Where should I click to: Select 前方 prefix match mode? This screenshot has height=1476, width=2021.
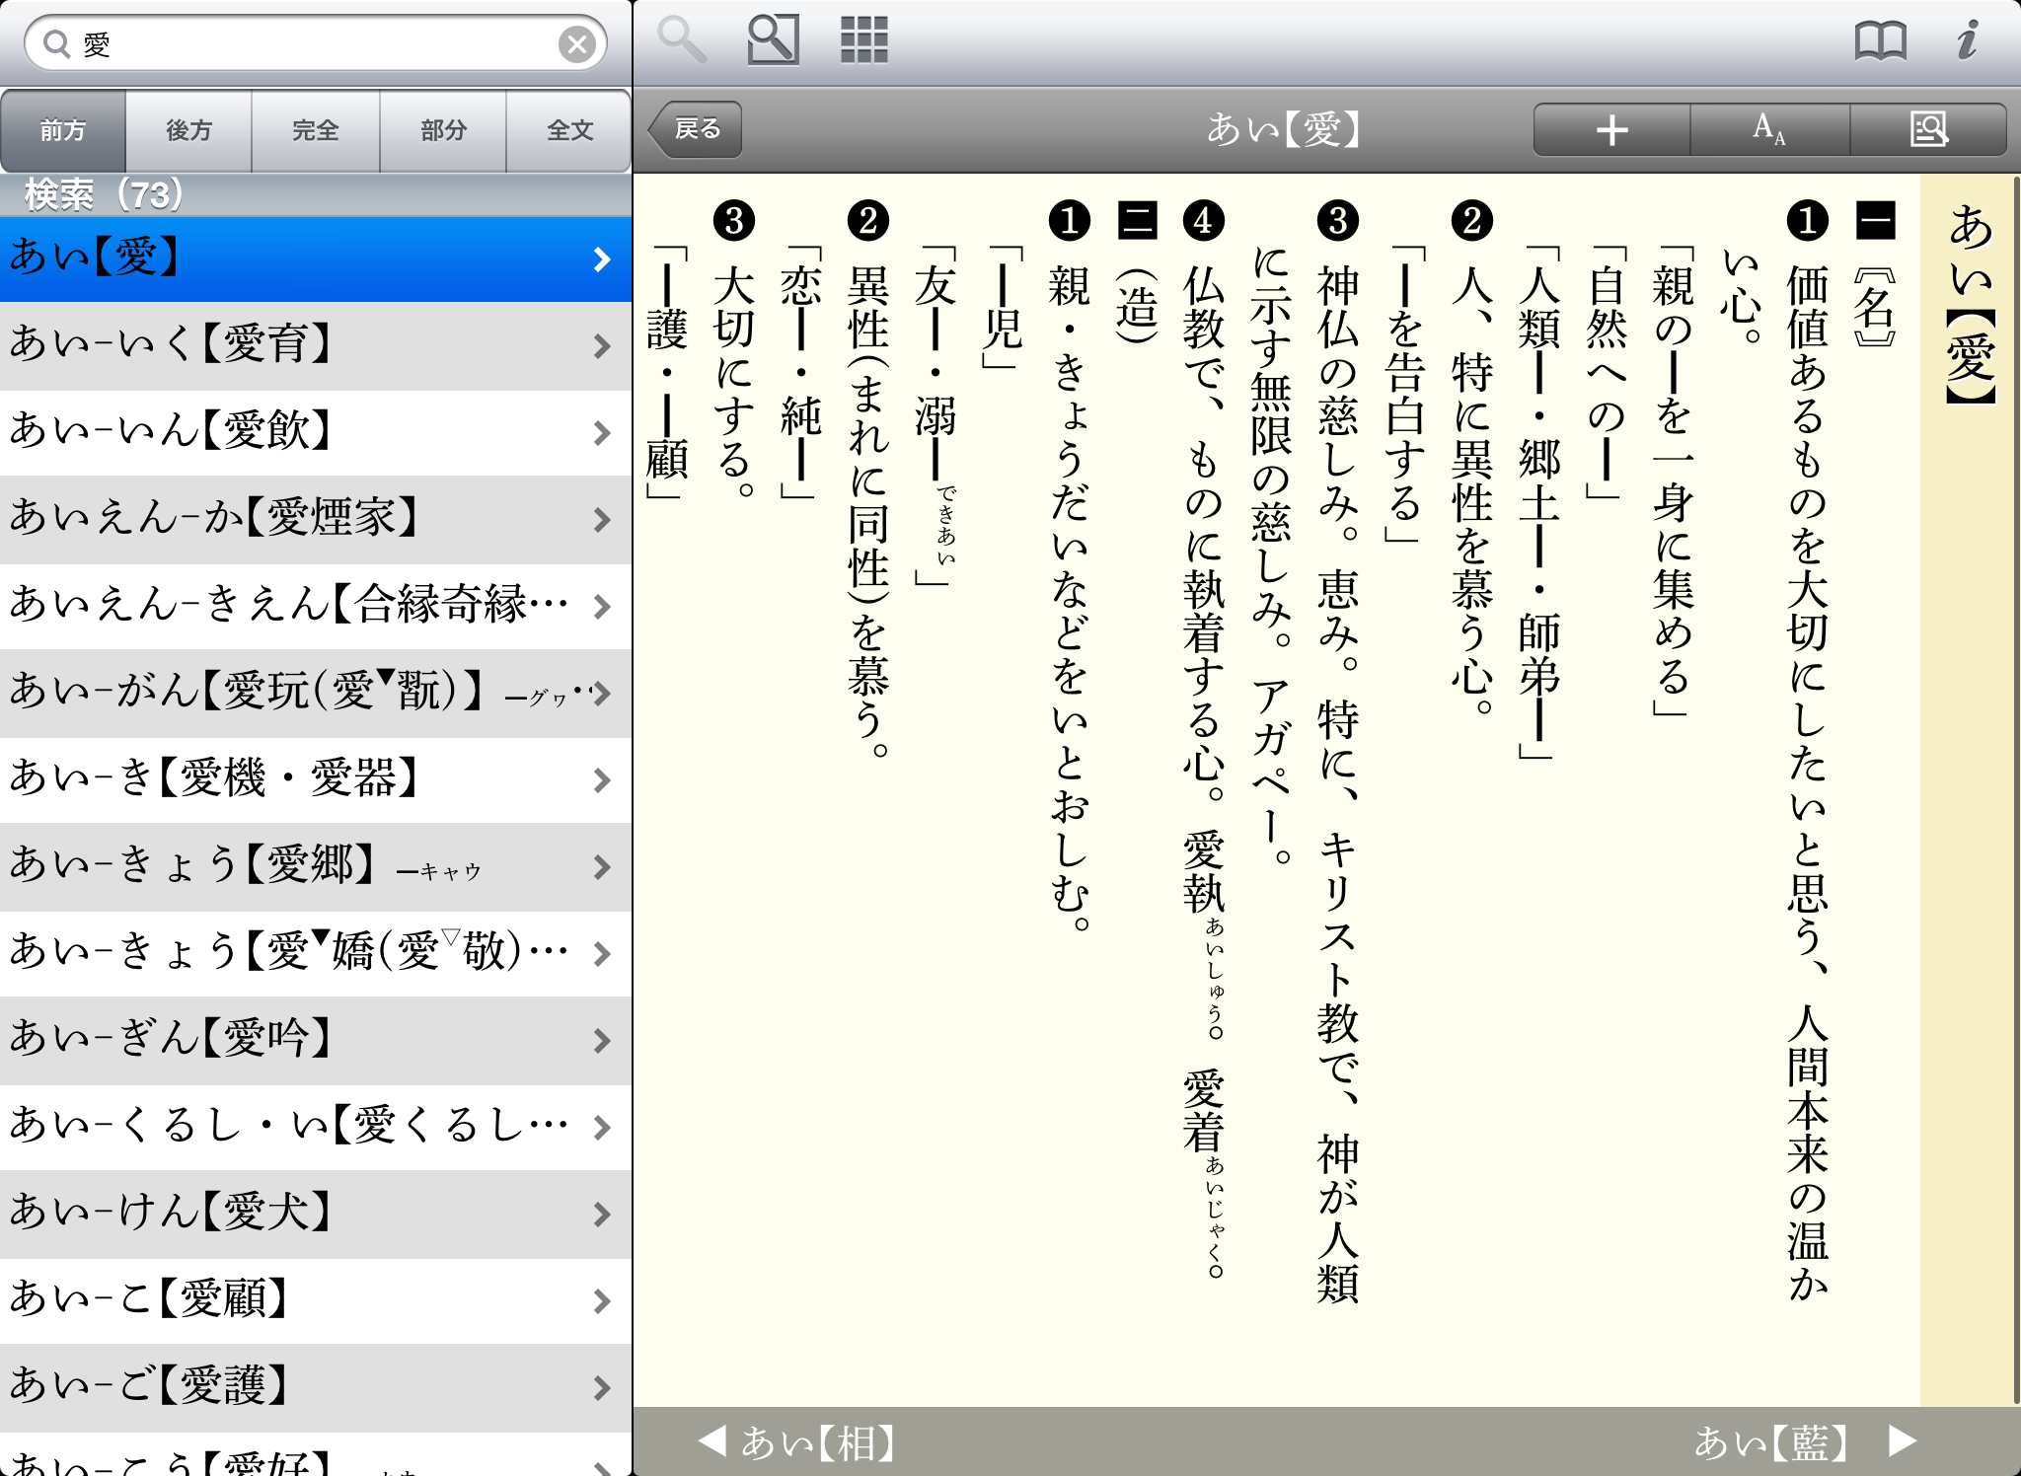63,130
